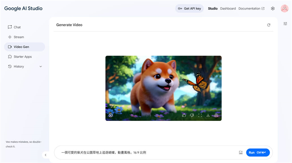The height and width of the screenshot is (163, 292).
Task: Open settings via the gear icon
Action: (x=273, y=9)
